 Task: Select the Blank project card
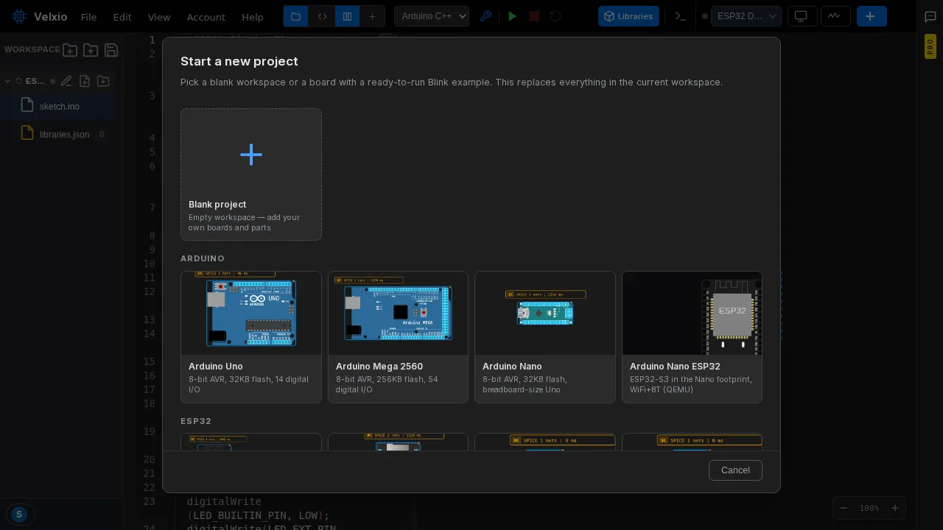(x=251, y=174)
